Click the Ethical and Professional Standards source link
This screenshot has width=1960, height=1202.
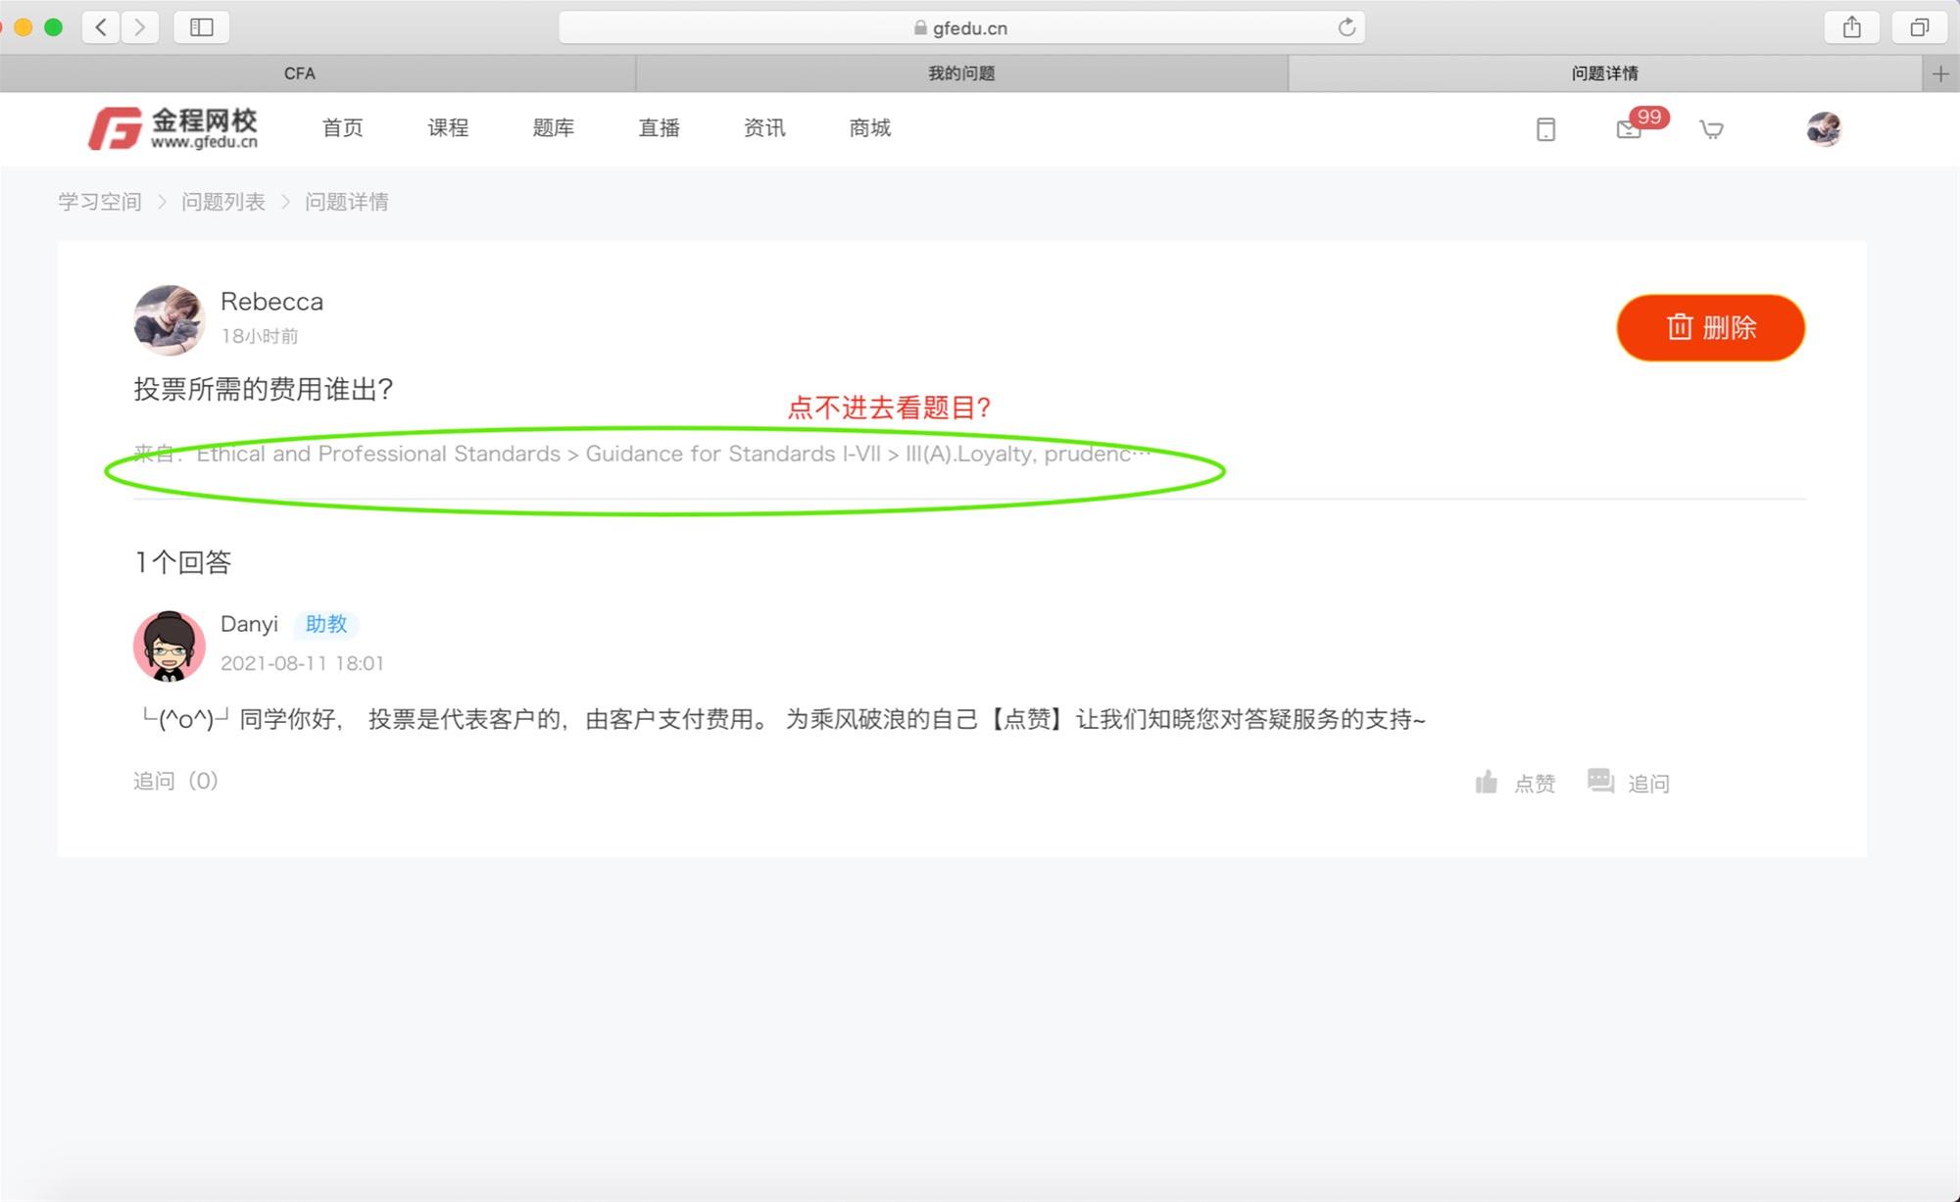tap(378, 454)
